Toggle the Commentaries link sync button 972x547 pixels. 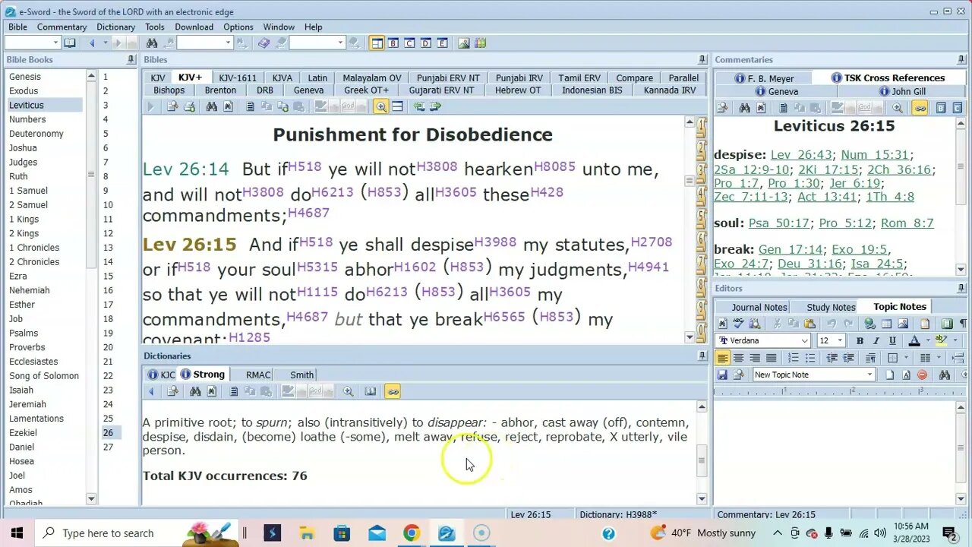(920, 109)
